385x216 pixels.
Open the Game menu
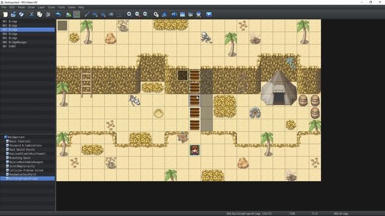coord(72,7)
